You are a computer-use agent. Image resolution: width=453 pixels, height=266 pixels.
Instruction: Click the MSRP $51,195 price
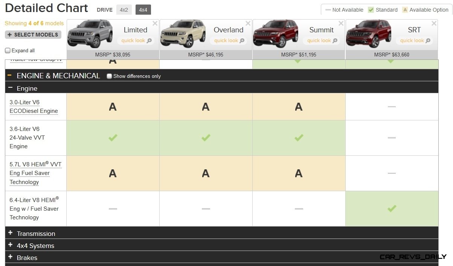(x=299, y=55)
